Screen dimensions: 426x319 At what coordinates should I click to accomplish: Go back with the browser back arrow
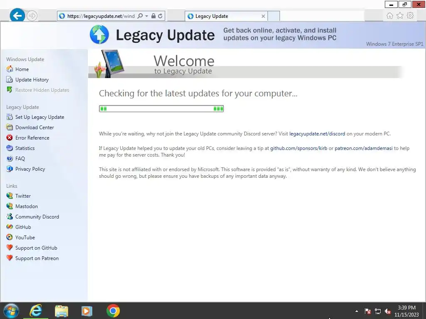pos(17,16)
